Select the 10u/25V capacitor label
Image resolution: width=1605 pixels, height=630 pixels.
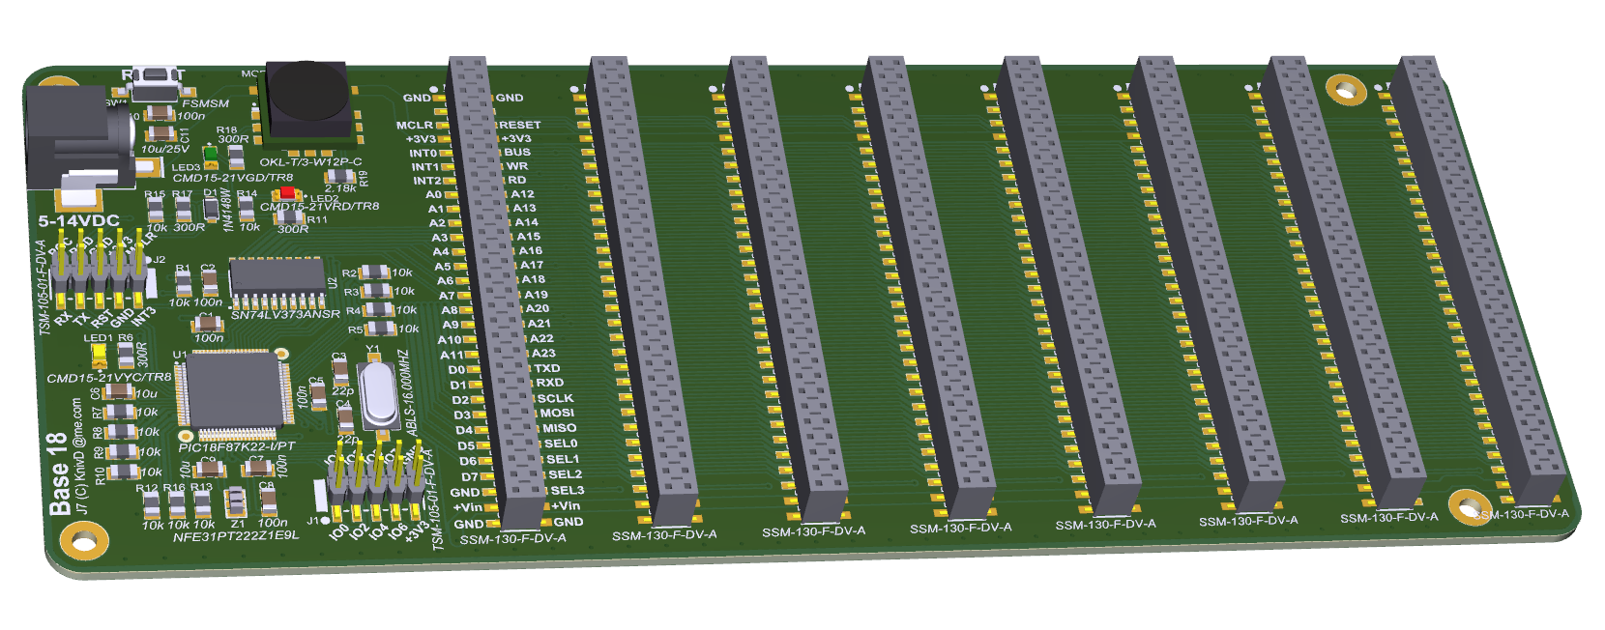click(x=164, y=149)
